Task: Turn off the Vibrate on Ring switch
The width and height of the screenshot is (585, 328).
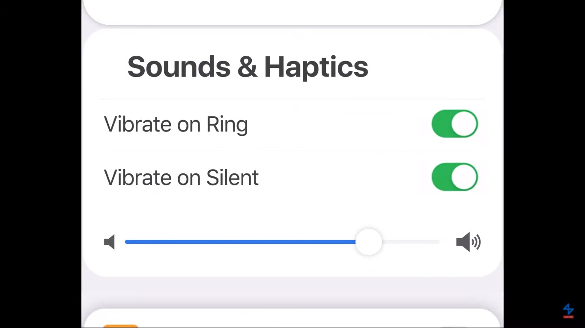Action: tap(454, 124)
